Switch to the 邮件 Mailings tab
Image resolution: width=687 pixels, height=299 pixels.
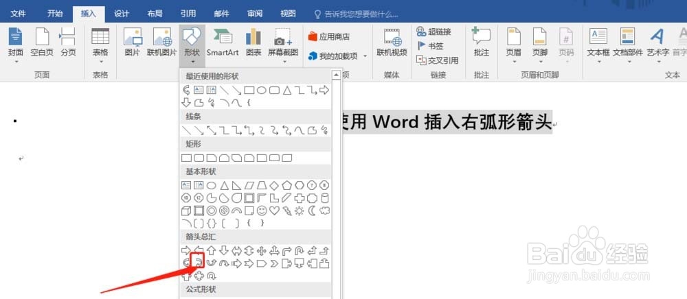point(221,14)
